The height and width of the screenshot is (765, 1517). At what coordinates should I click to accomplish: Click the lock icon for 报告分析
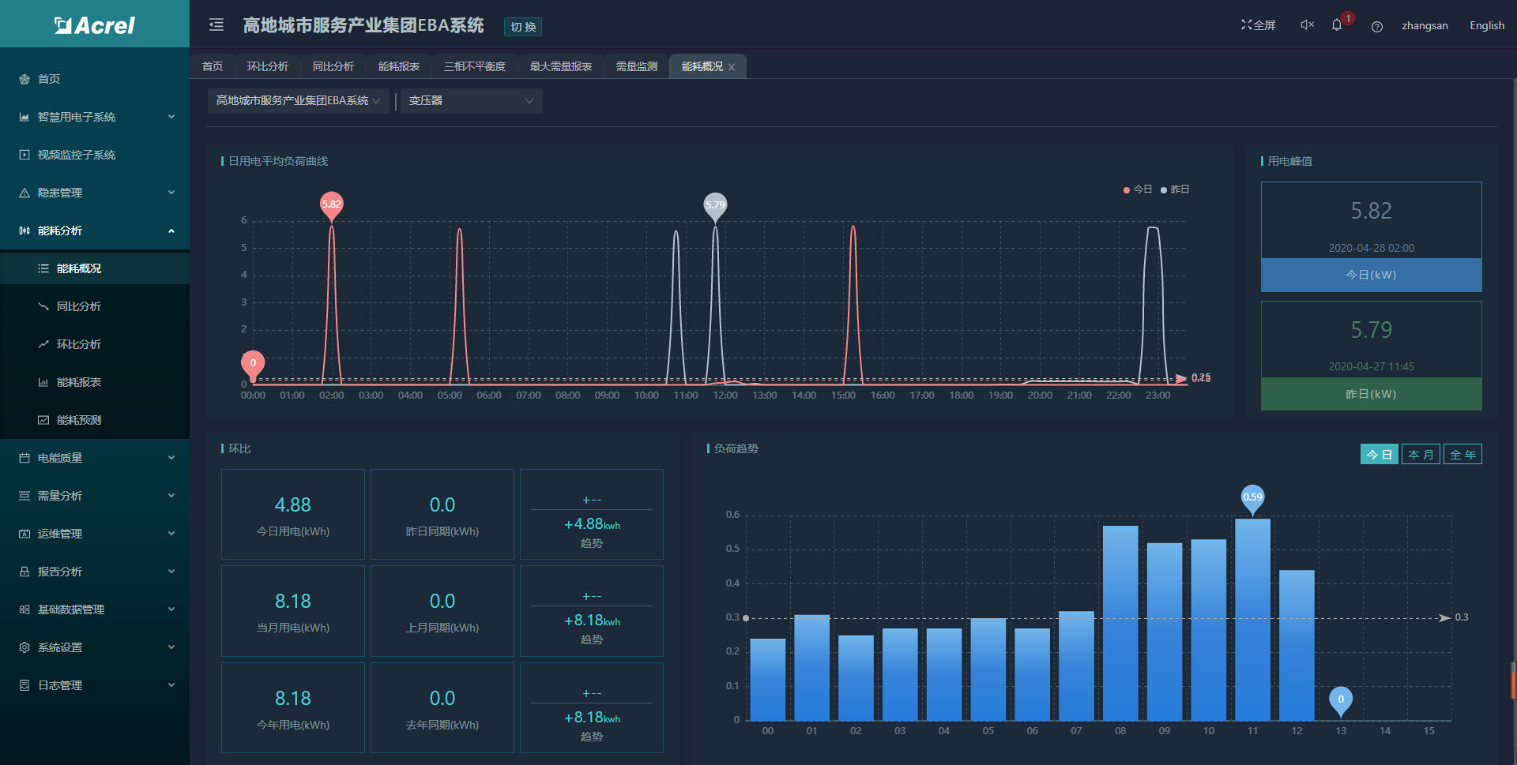pos(24,572)
